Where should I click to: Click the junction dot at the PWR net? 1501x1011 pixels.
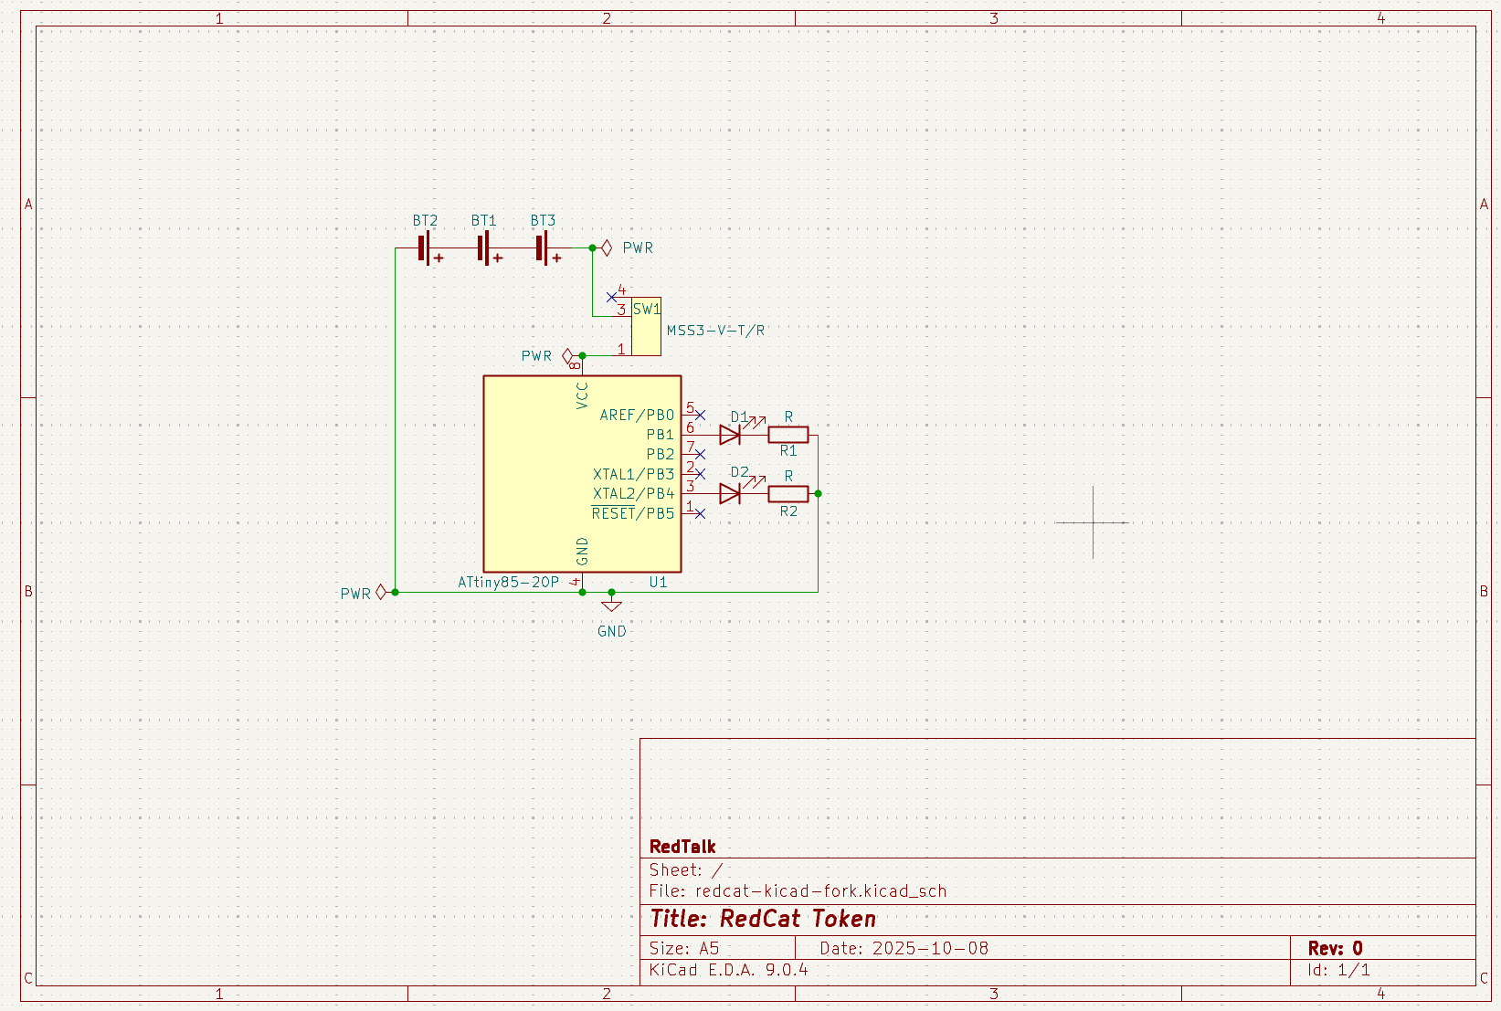click(x=592, y=247)
